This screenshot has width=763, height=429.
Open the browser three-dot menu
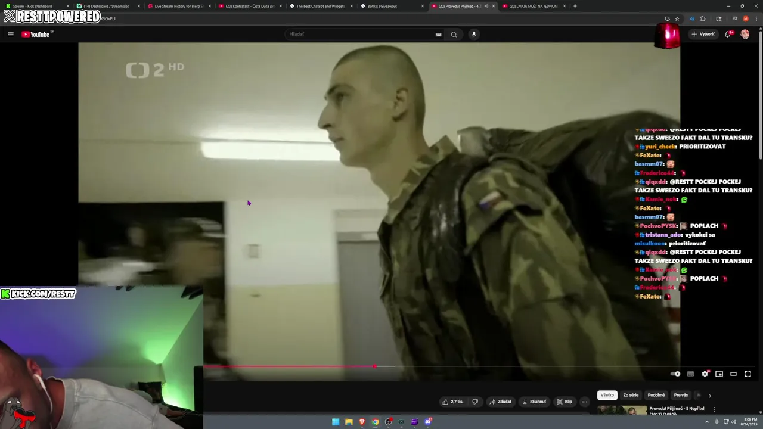755,18
